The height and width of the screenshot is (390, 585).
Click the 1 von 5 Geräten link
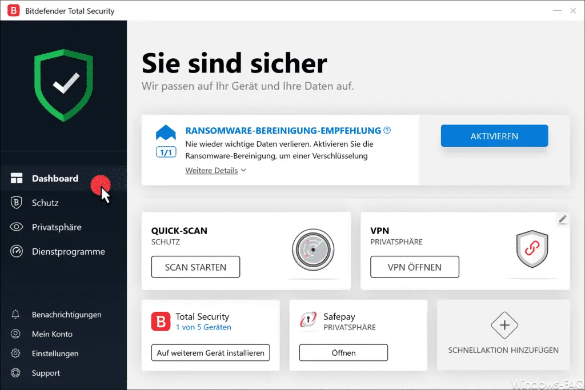click(x=203, y=327)
